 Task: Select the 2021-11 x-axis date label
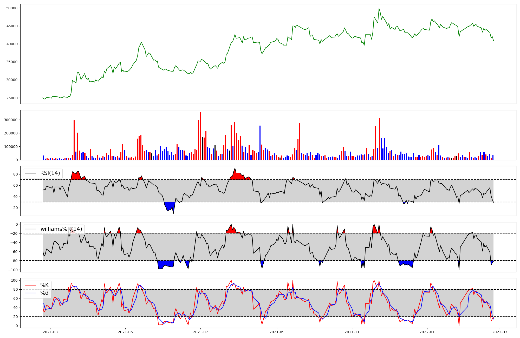(352, 332)
